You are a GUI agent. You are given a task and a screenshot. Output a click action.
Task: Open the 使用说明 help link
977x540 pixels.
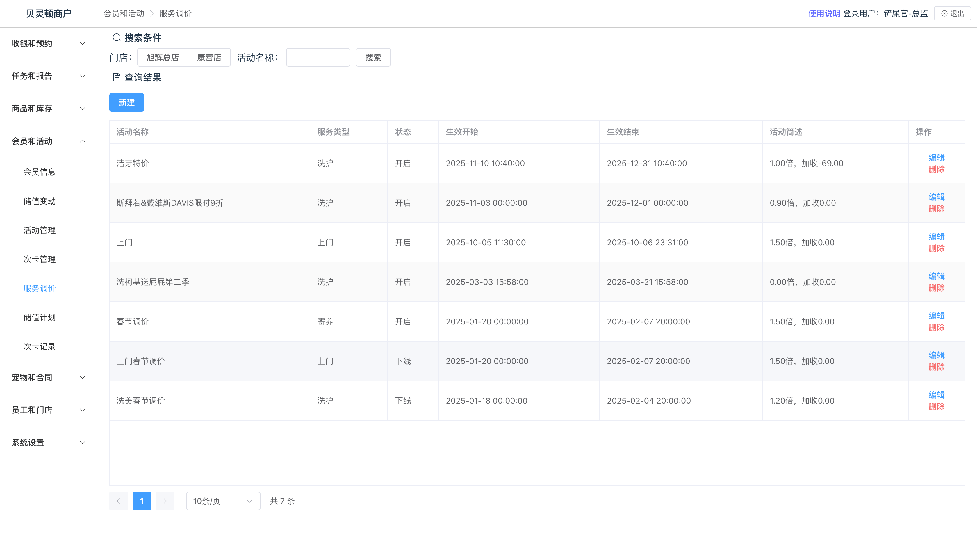[824, 14]
